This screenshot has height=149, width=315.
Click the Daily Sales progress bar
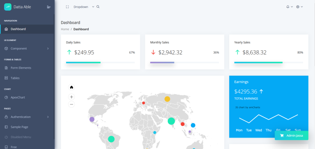click(x=100, y=63)
